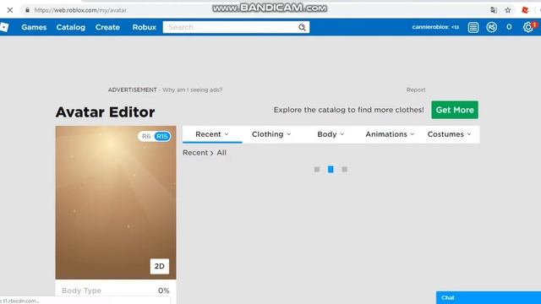Viewport: 541px width, 304px height.
Task: Open the Create menu item
Action: pyautogui.click(x=107, y=27)
